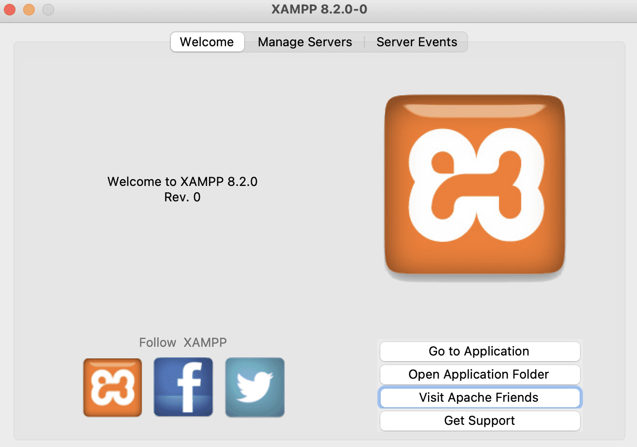637x447 pixels.
Task: Select the Welcome tab
Action: (207, 42)
